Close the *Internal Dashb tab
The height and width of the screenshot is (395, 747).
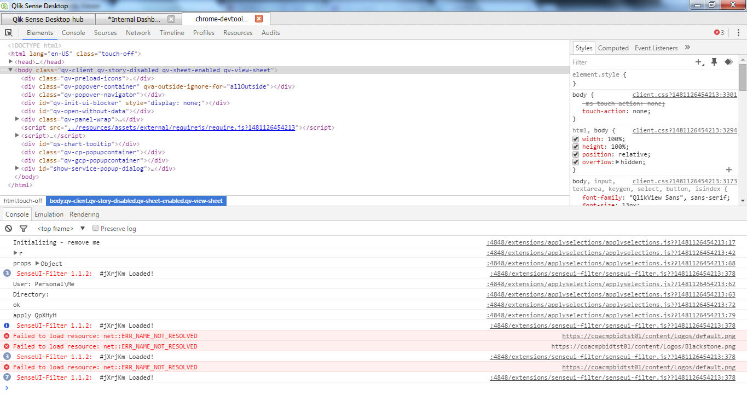(171, 19)
